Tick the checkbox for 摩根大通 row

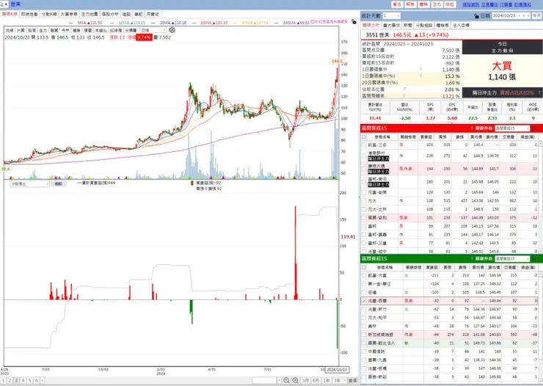coord(364,169)
